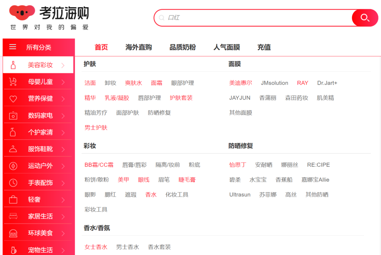Image resolution: width=381 pixels, height=255 pixels.
Task: Click the 眼部护理 link
Action: coord(183,83)
